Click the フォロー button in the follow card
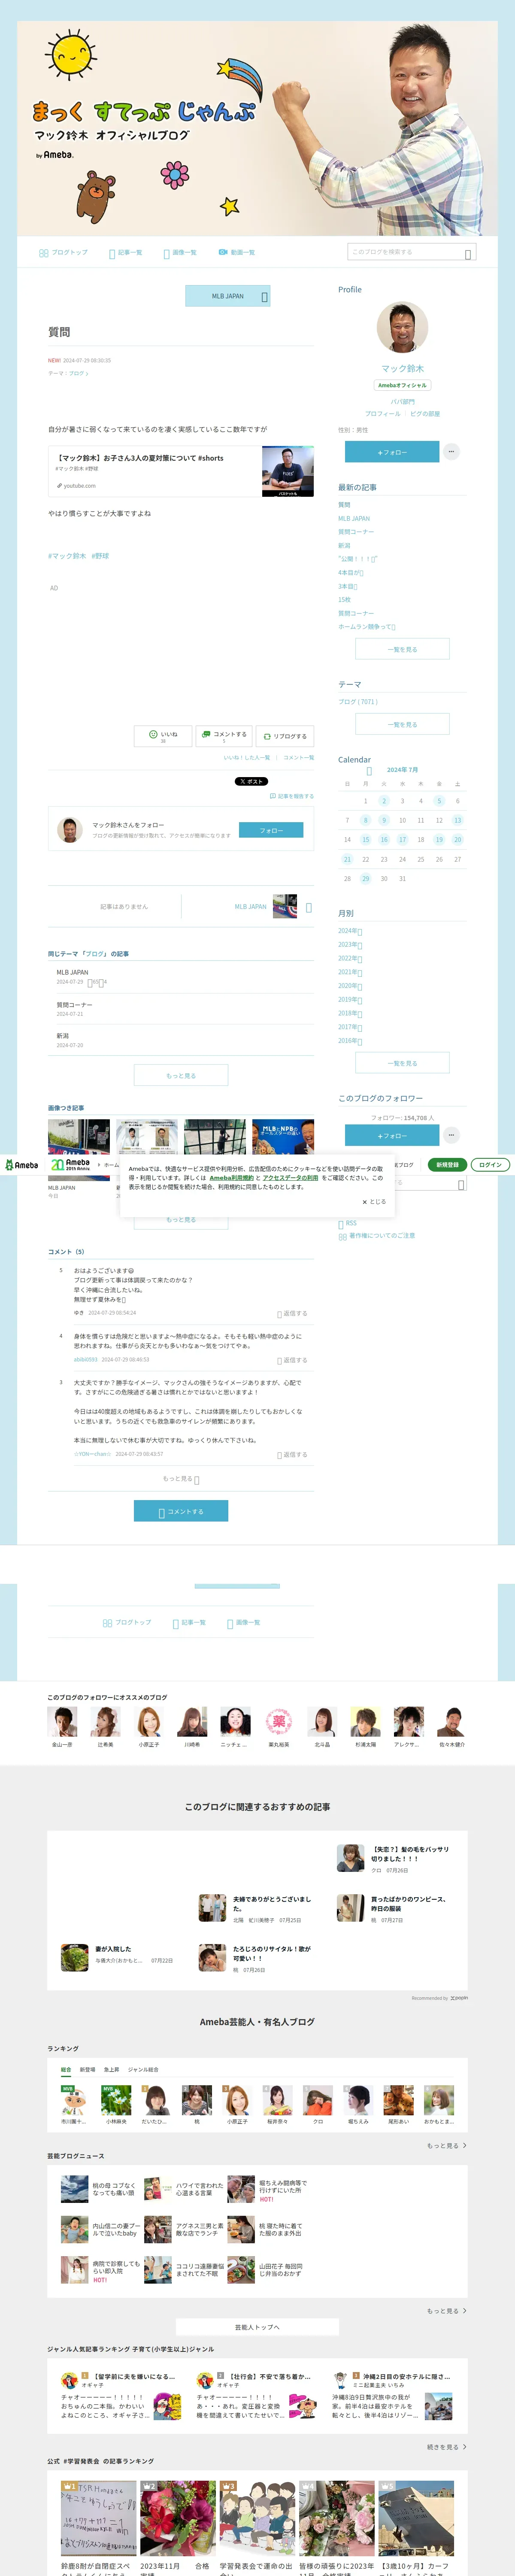This screenshot has height=2576, width=515. 271,830
